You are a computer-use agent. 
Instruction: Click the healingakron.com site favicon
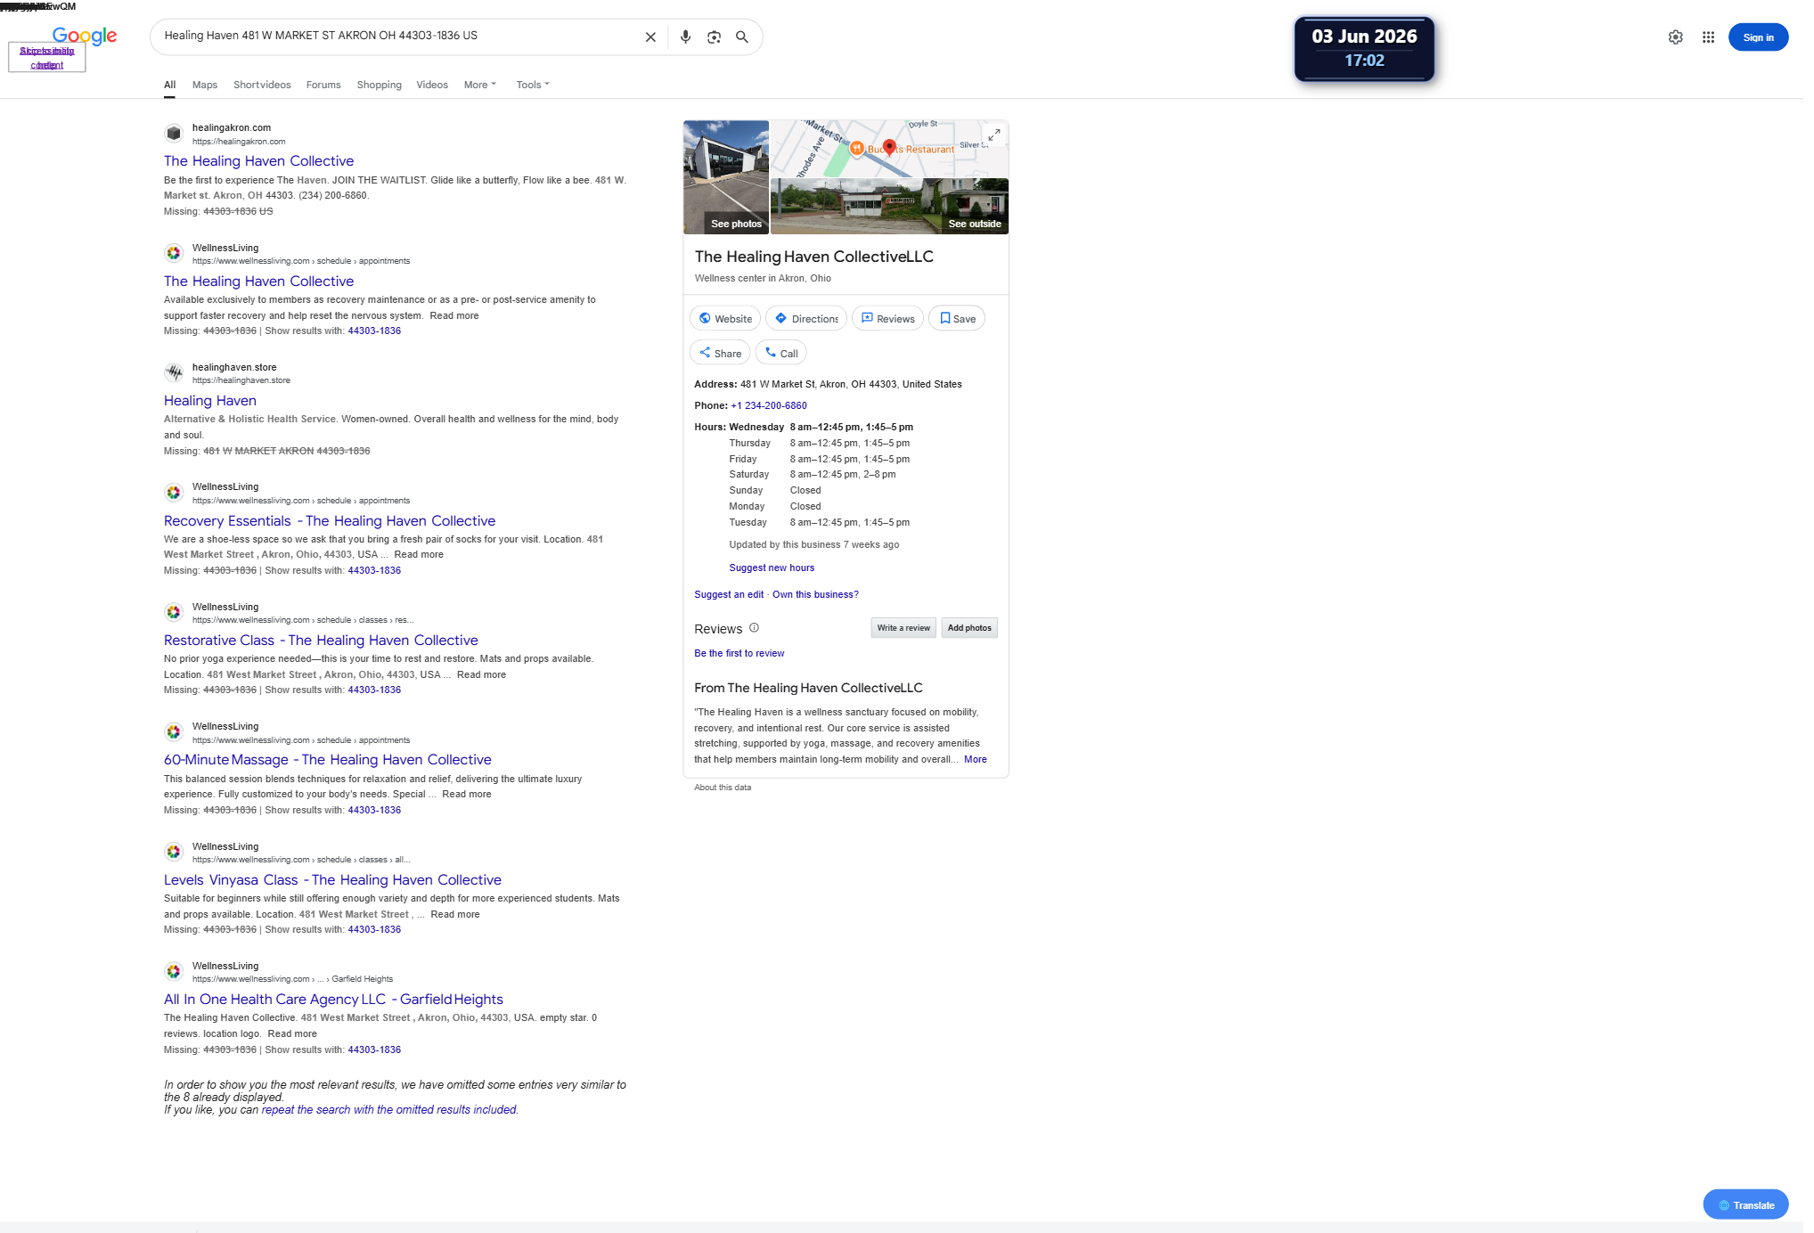point(174,134)
